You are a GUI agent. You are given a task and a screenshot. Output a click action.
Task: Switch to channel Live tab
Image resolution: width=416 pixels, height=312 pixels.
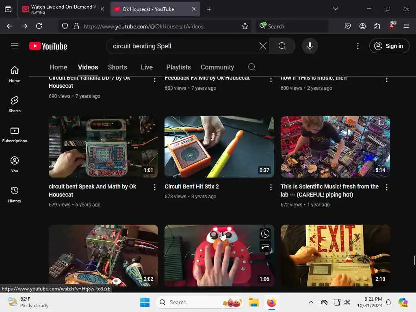click(x=147, y=67)
